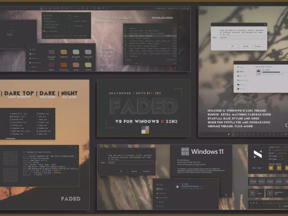Open Settings in start menu right column

point(78,26)
